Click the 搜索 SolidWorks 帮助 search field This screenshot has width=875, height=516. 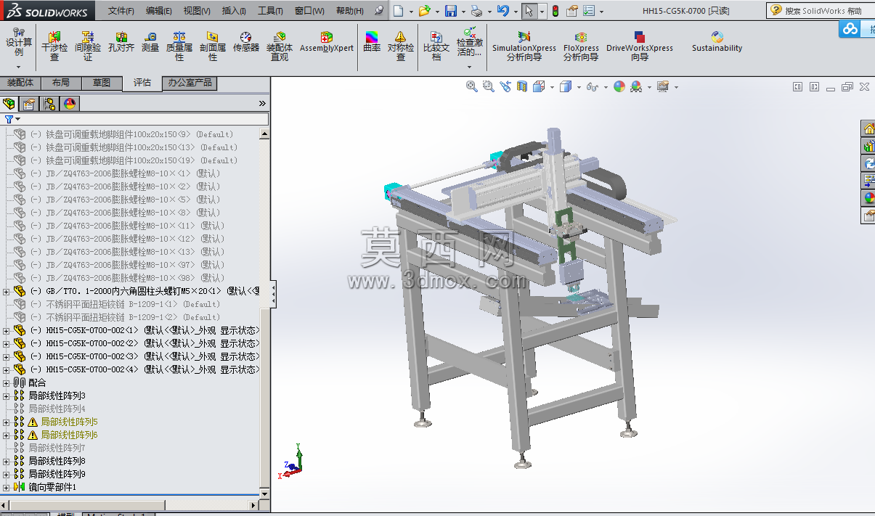pos(821,11)
